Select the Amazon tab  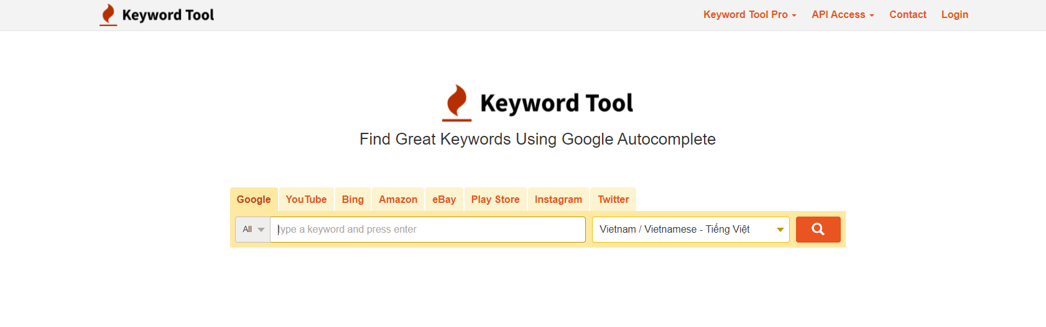398,199
